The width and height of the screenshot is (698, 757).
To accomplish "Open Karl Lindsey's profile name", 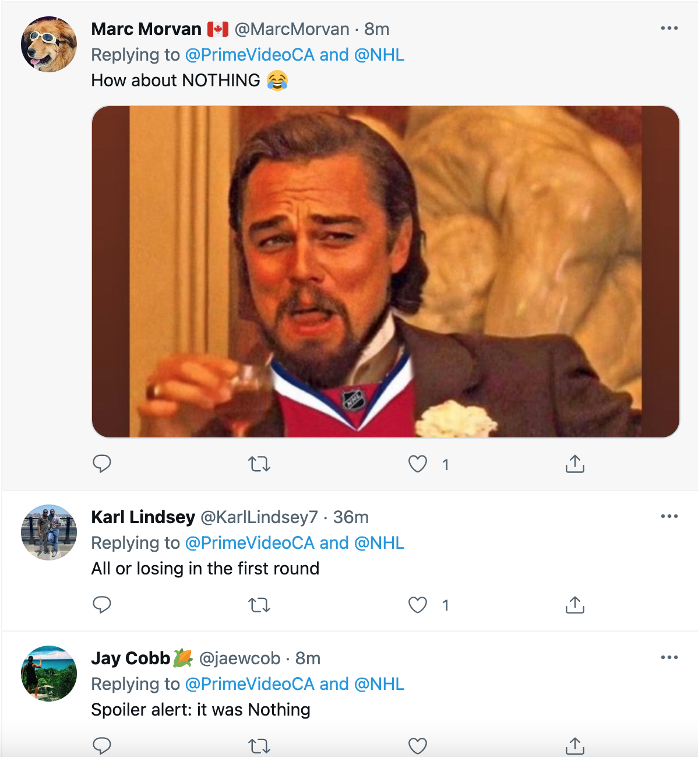I will [143, 517].
